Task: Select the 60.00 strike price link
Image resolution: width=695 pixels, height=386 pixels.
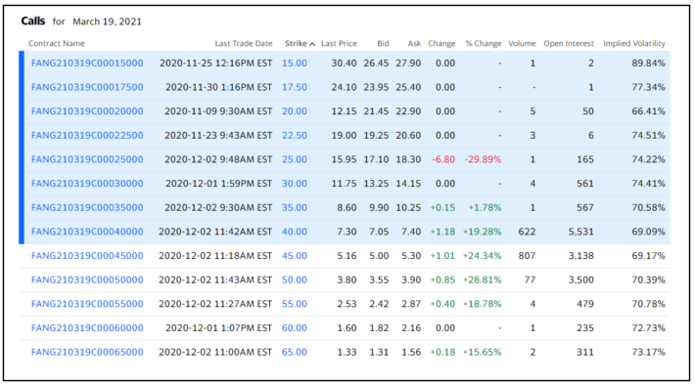Action: coord(295,328)
